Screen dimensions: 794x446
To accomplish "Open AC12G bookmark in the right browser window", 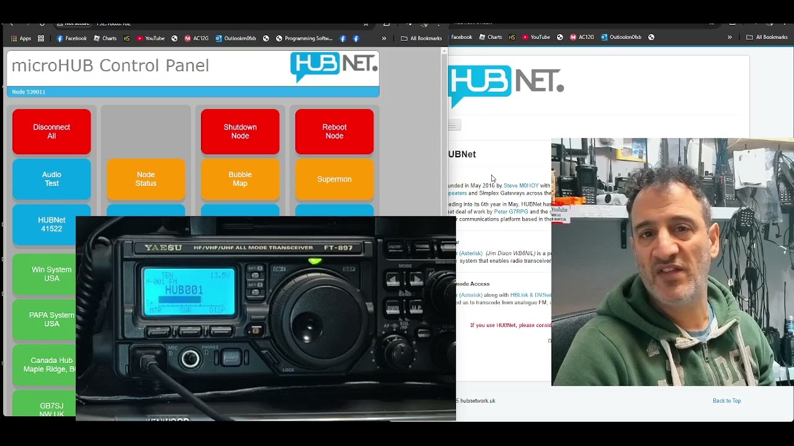I will coord(582,37).
